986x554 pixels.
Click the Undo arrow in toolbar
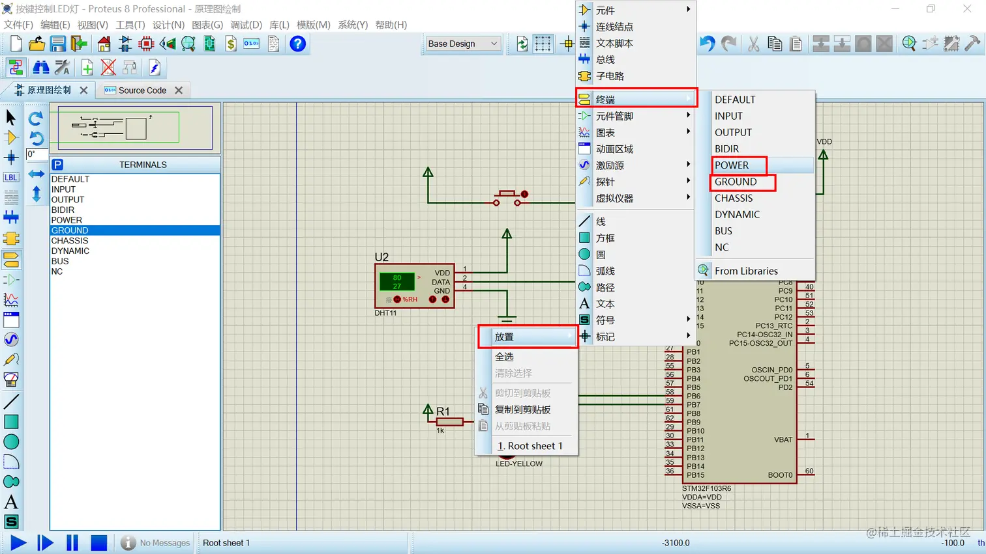pos(707,44)
